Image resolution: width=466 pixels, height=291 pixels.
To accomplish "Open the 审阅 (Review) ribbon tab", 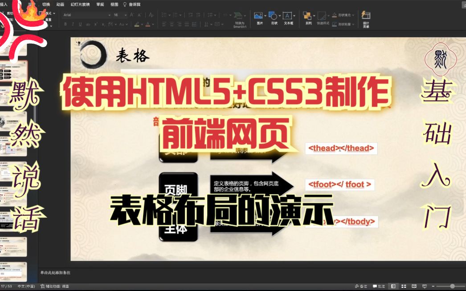I will (x=100, y=4).
